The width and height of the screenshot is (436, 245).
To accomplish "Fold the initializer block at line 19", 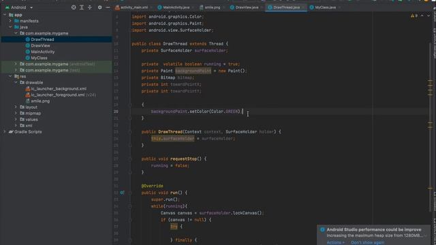I will [x=130, y=105].
